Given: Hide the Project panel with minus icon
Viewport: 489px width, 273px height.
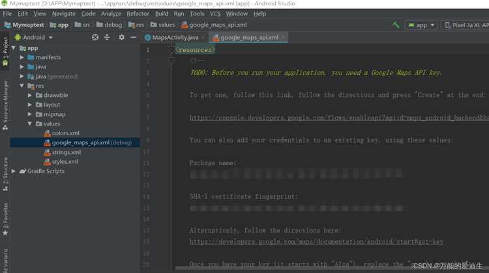Looking at the screenshot, I should pyautogui.click(x=134, y=37).
